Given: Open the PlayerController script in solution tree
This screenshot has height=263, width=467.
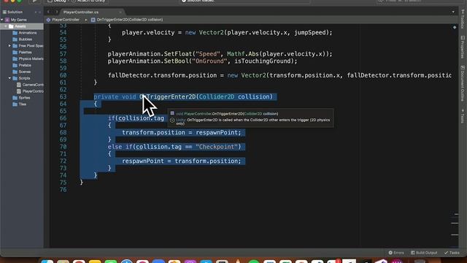Looking at the screenshot, I should tap(30, 91).
